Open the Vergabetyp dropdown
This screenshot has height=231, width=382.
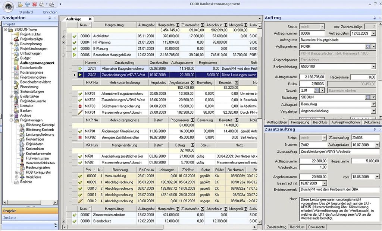(x=373, y=111)
